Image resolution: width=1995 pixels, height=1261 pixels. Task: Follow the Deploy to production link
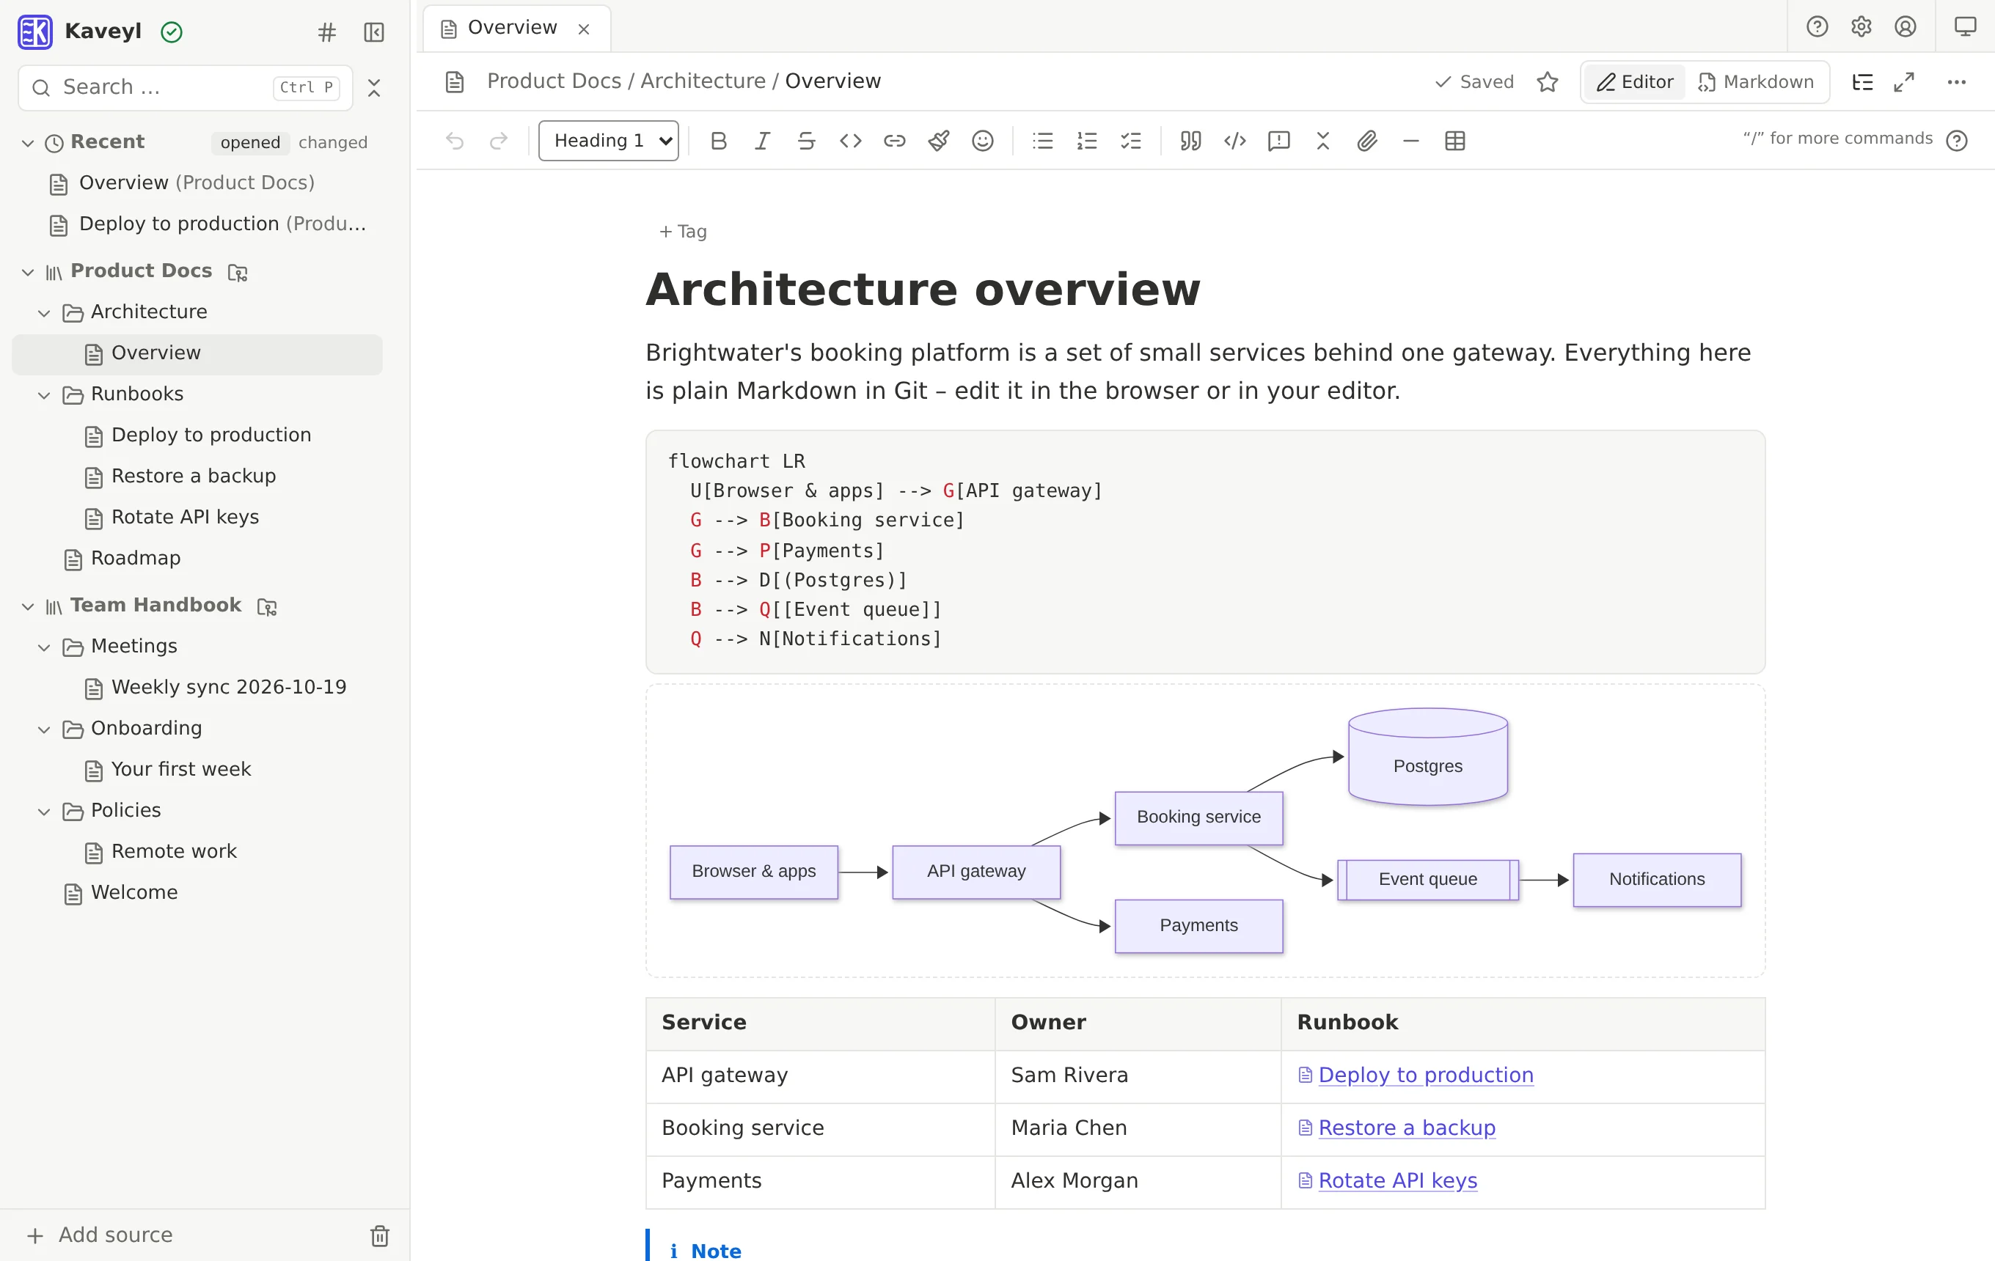1425,1075
